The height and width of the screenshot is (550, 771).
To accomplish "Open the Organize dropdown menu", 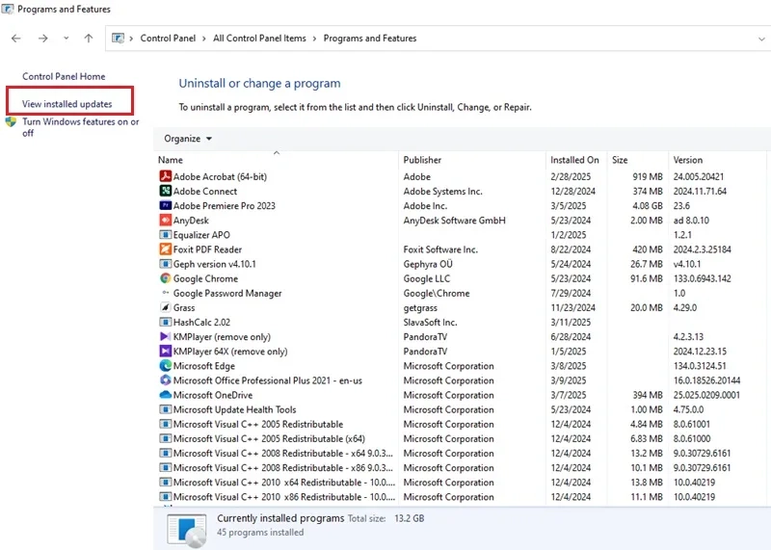I will click(x=188, y=139).
